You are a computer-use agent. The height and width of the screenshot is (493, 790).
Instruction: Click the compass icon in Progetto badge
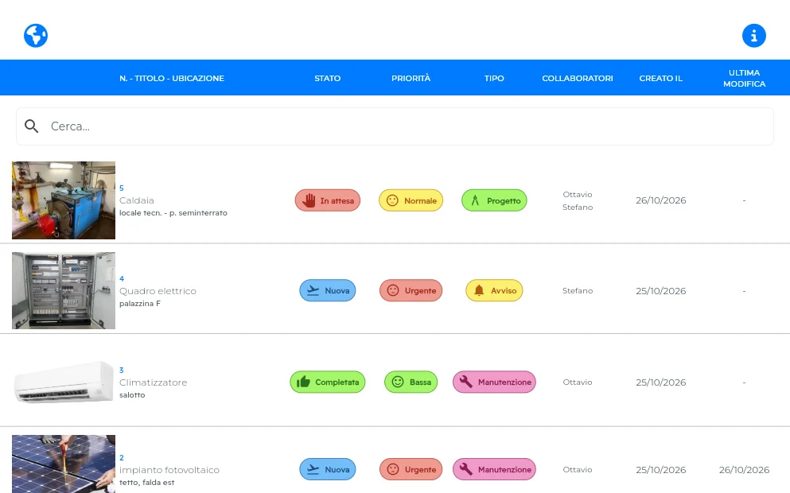[475, 200]
